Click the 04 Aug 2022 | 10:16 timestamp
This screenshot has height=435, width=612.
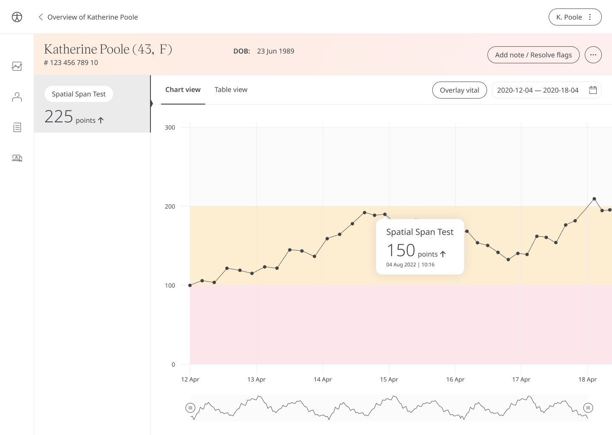coord(410,265)
